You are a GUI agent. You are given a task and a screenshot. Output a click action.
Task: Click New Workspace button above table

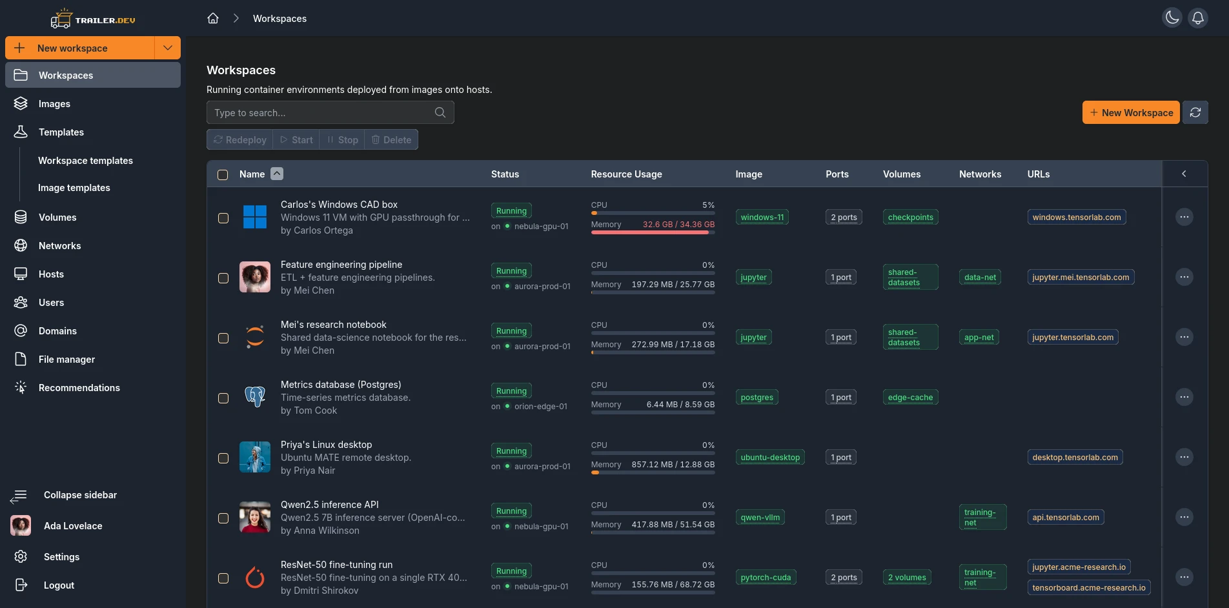coord(1131,112)
